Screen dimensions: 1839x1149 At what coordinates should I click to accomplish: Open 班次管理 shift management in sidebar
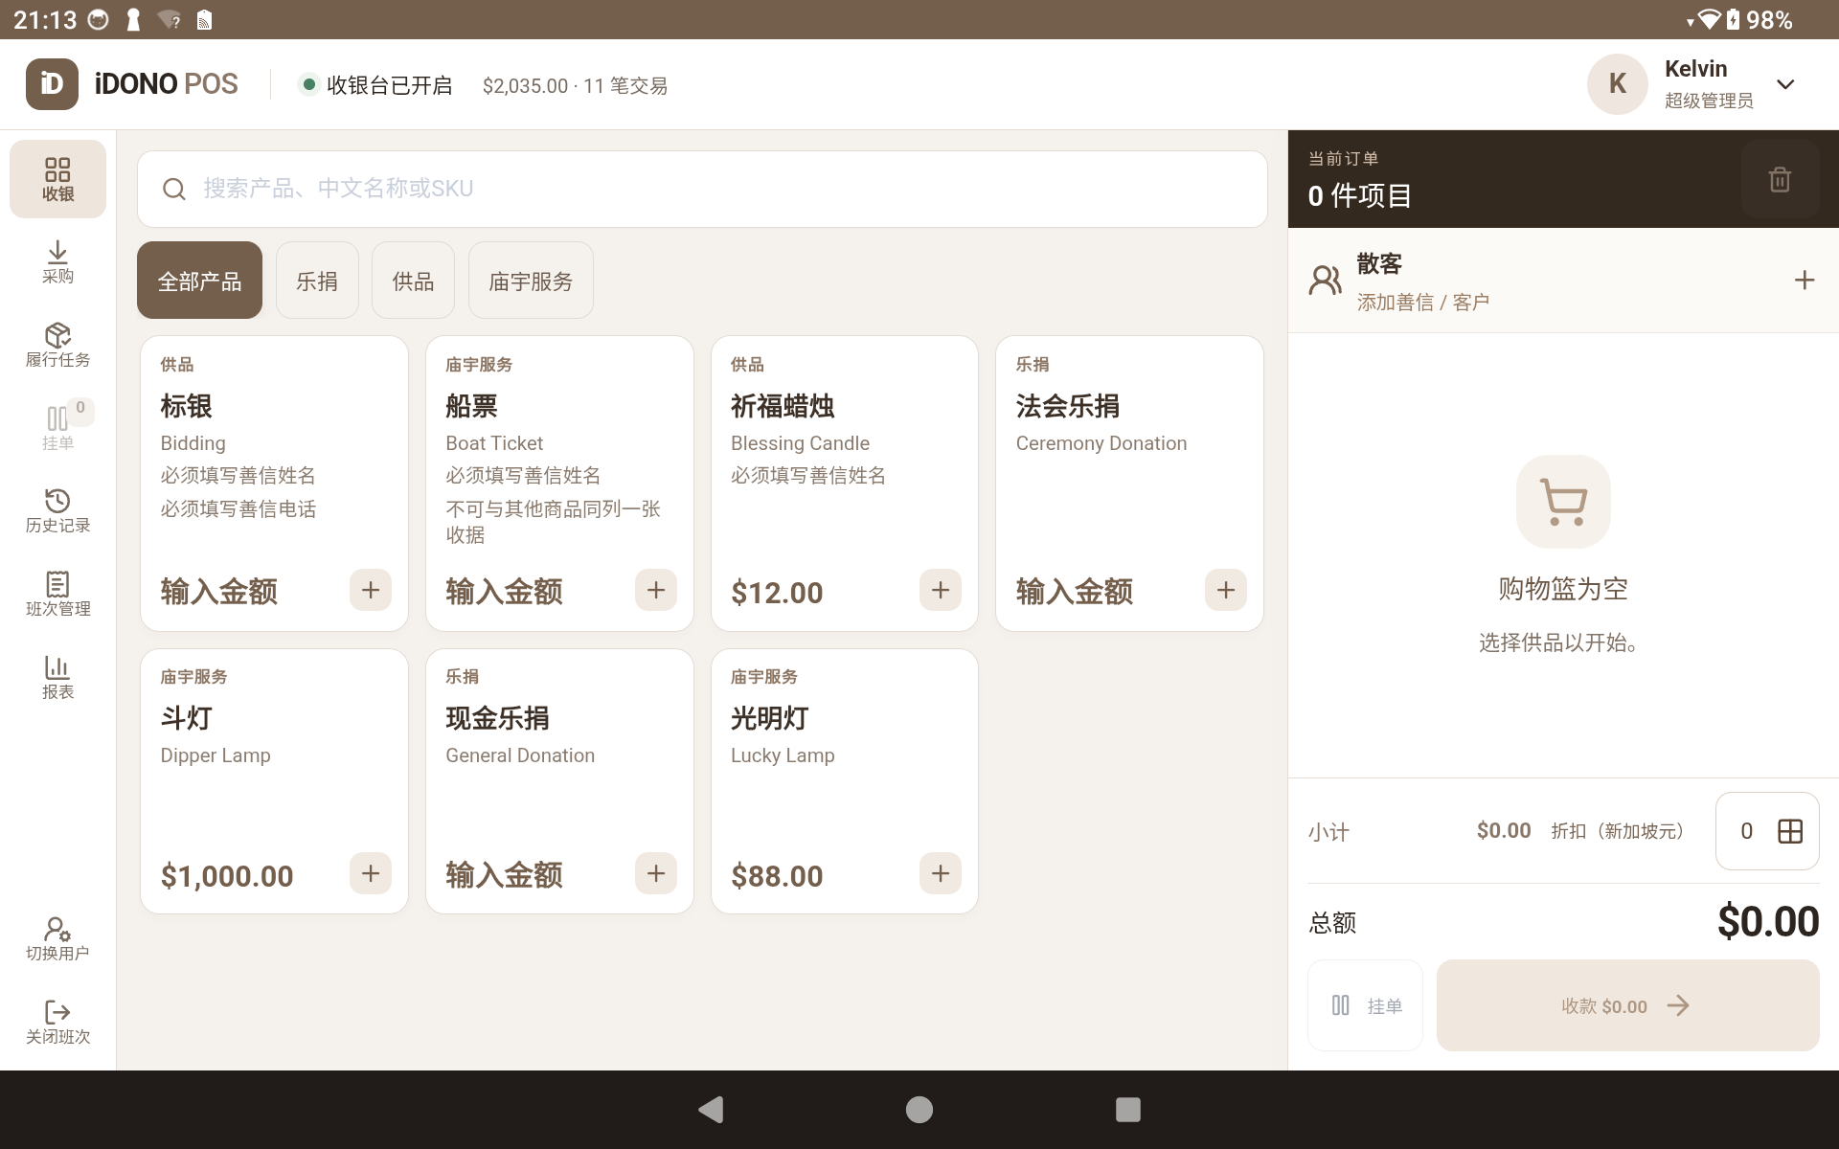click(57, 595)
